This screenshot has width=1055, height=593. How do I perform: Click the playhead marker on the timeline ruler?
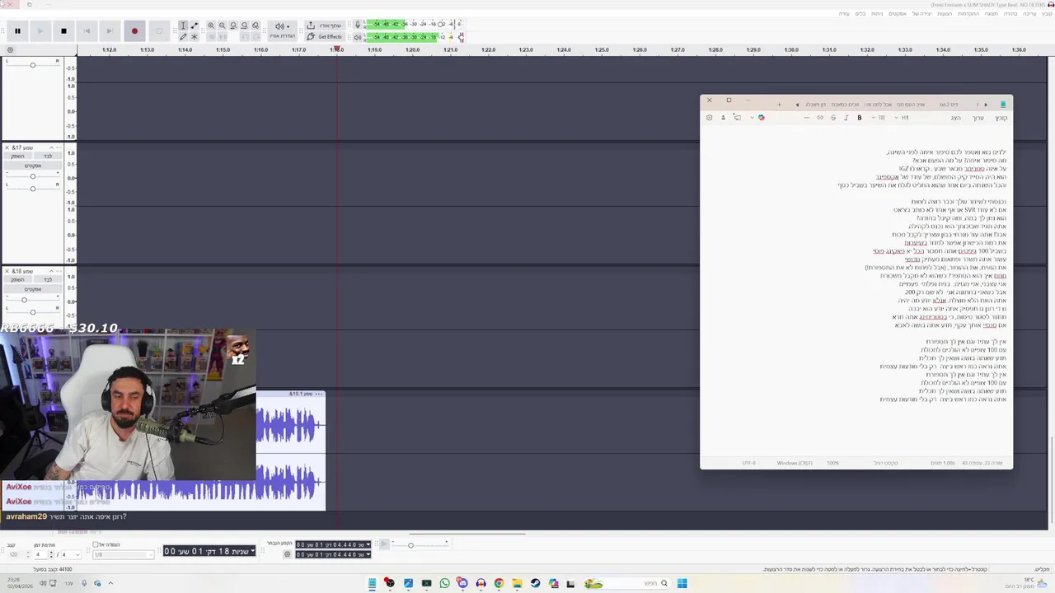click(x=336, y=49)
